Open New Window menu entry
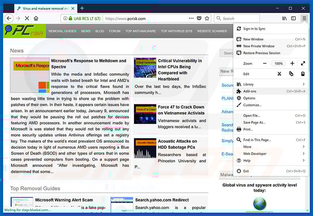 pos(271,39)
